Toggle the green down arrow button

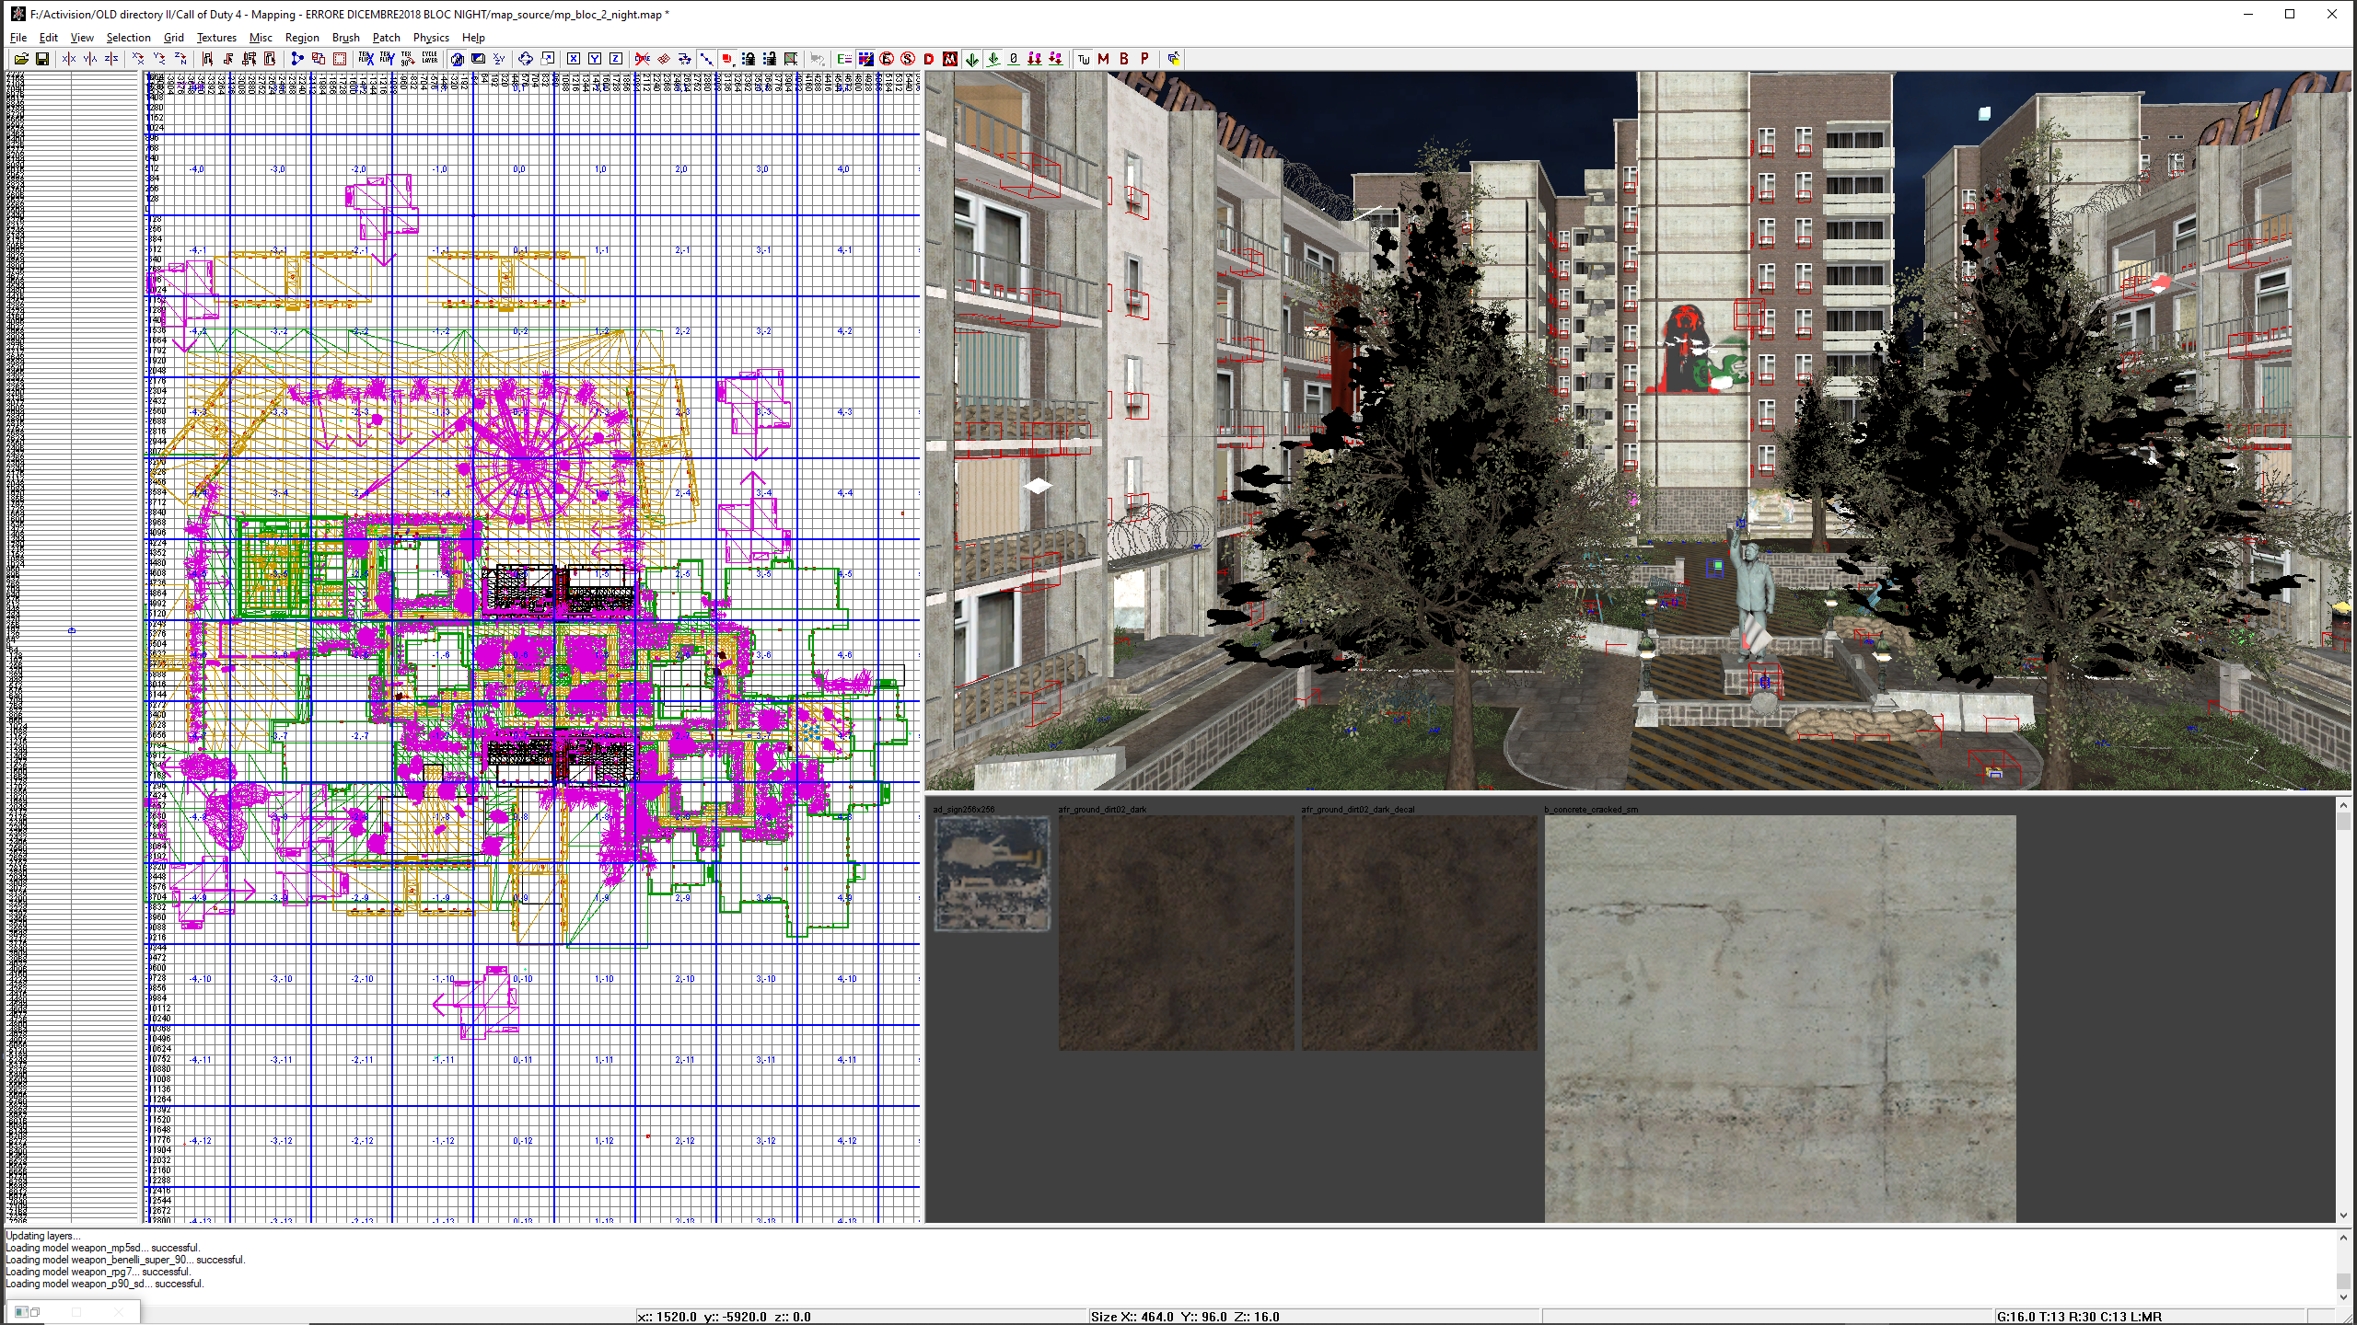971,59
